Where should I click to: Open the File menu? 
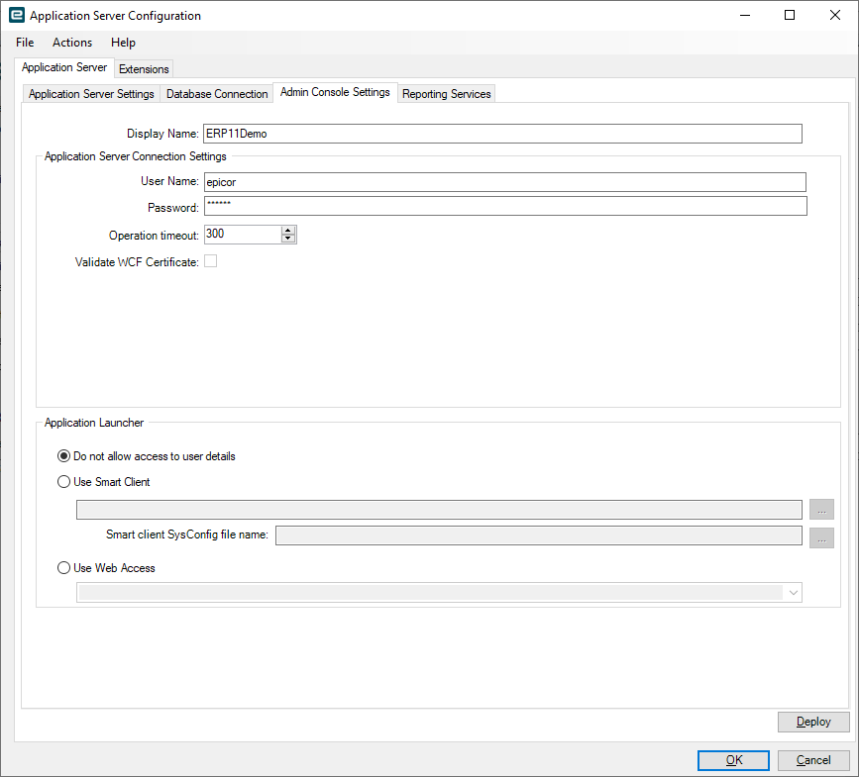[x=25, y=43]
